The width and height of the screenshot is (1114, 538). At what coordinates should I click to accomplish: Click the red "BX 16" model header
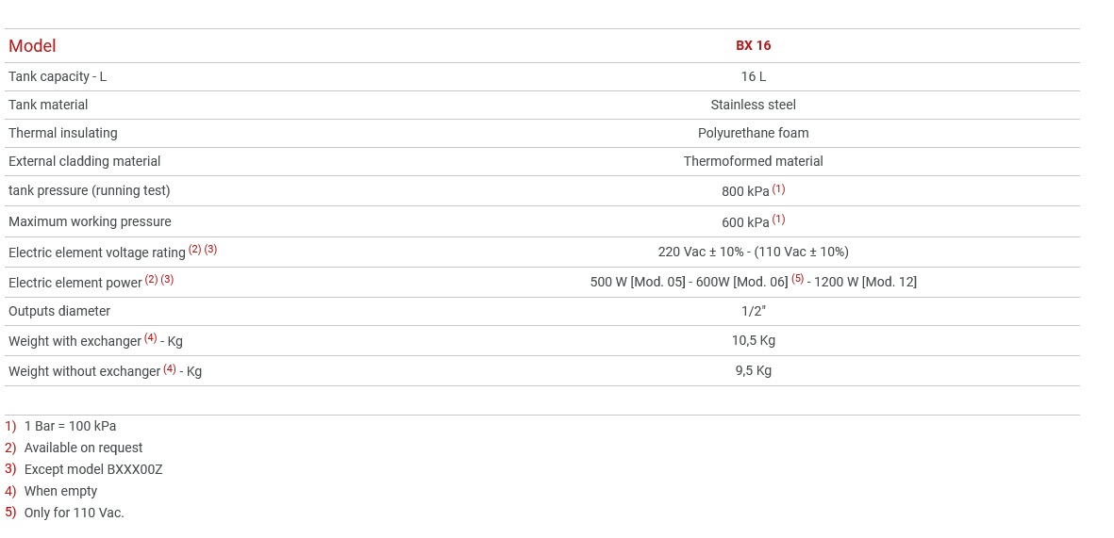(753, 45)
